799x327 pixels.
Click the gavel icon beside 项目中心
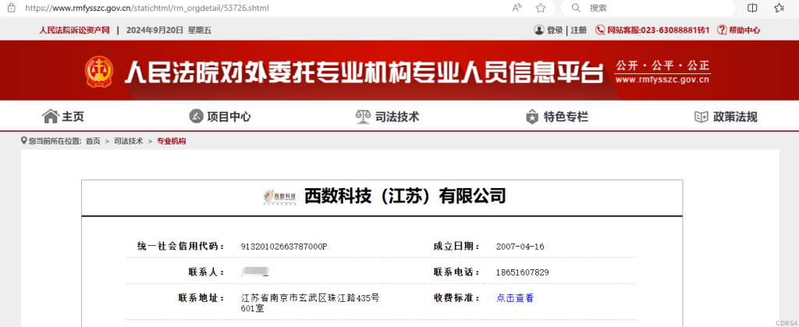[196, 116]
